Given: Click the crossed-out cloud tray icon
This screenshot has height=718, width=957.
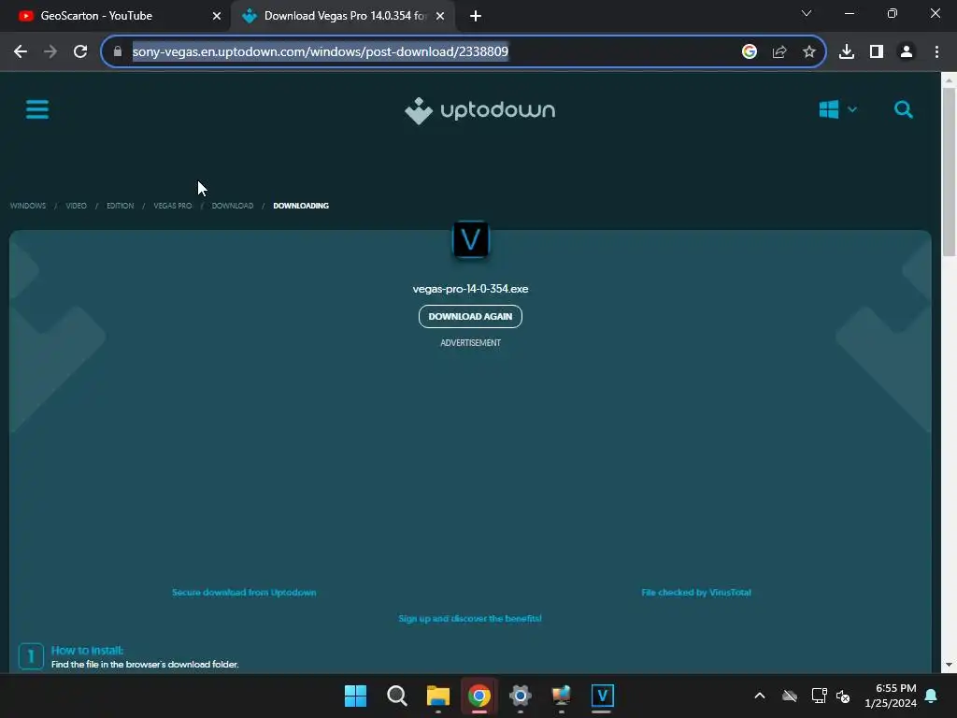Looking at the screenshot, I should click(790, 696).
